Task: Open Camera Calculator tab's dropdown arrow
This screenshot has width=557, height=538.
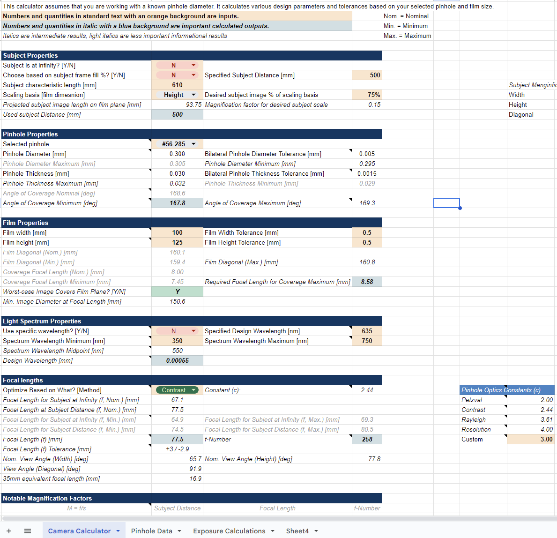Action: [118, 531]
